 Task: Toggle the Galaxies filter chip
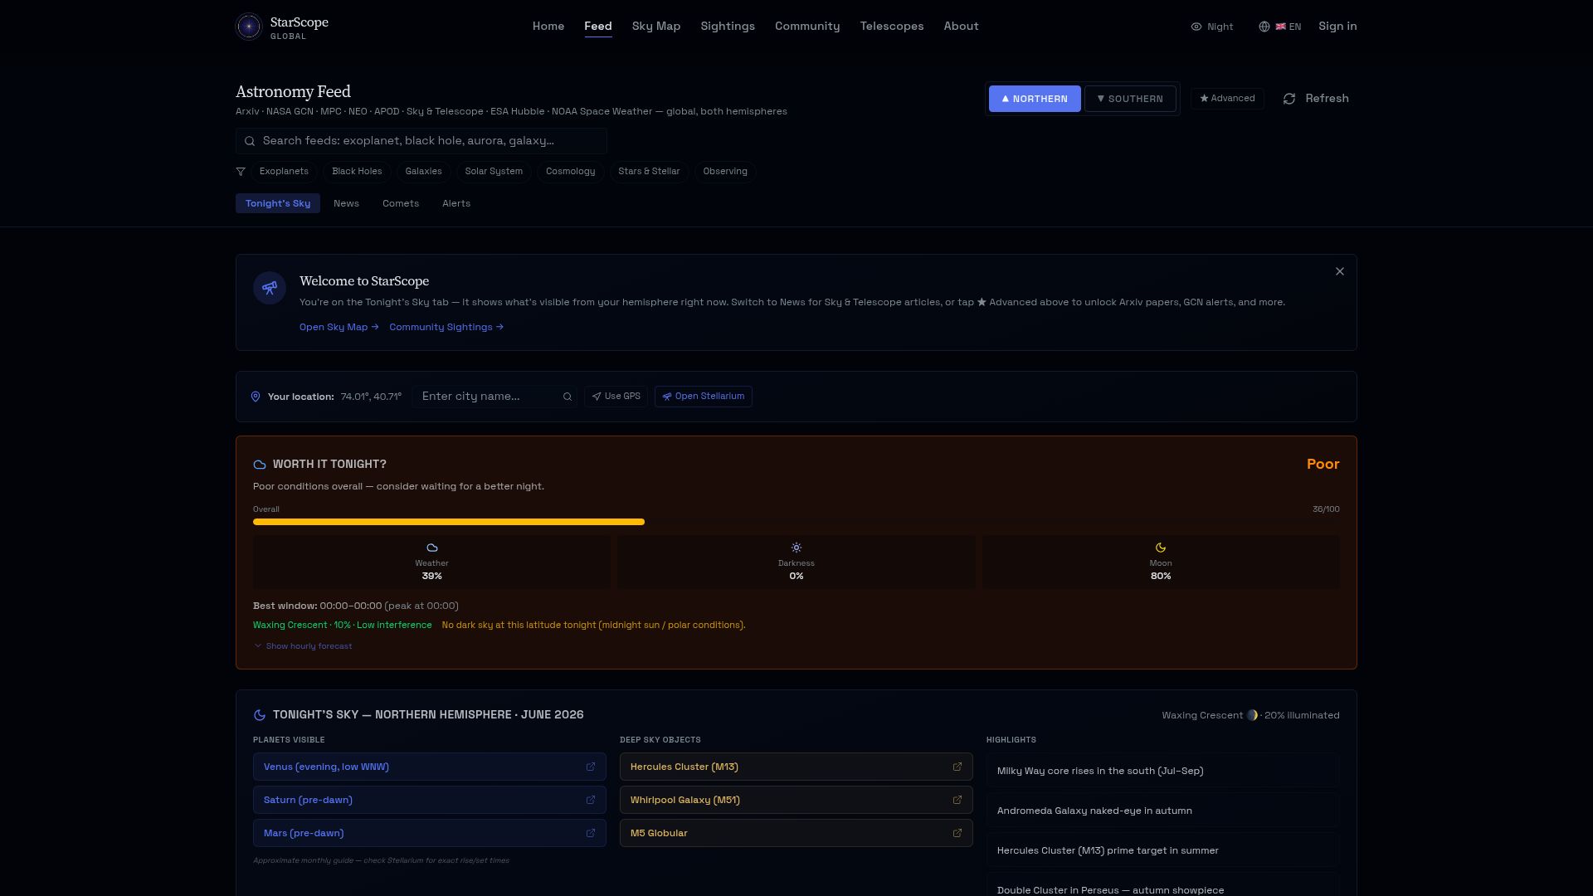(423, 172)
